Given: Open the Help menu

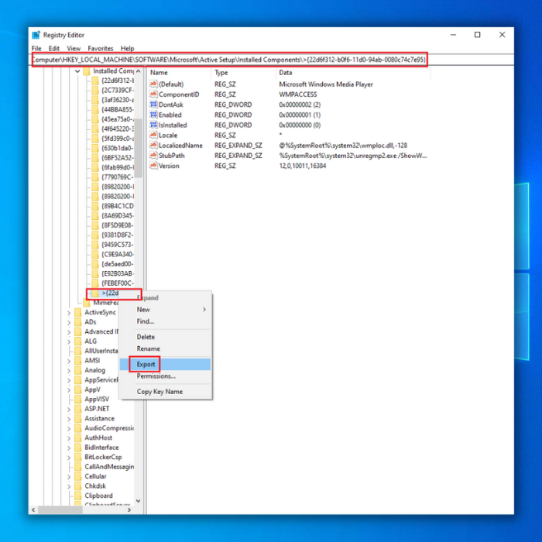Looking at the screenshot, I should (x=127, y=48).
